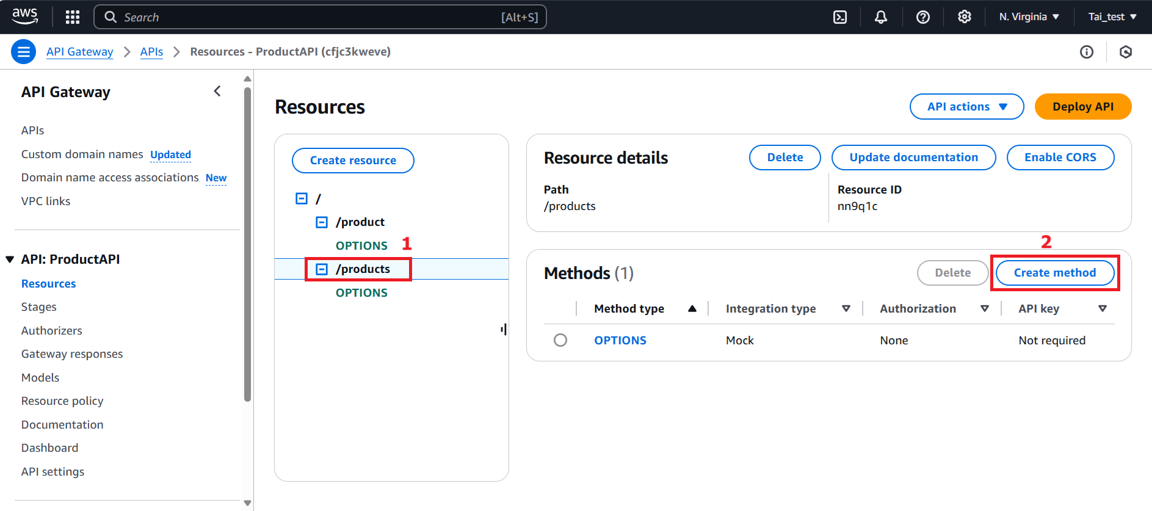The height and width of the screenshot is (511, 1152).
Task: Click the Updated badge link
Action: (x=171, y=155)
